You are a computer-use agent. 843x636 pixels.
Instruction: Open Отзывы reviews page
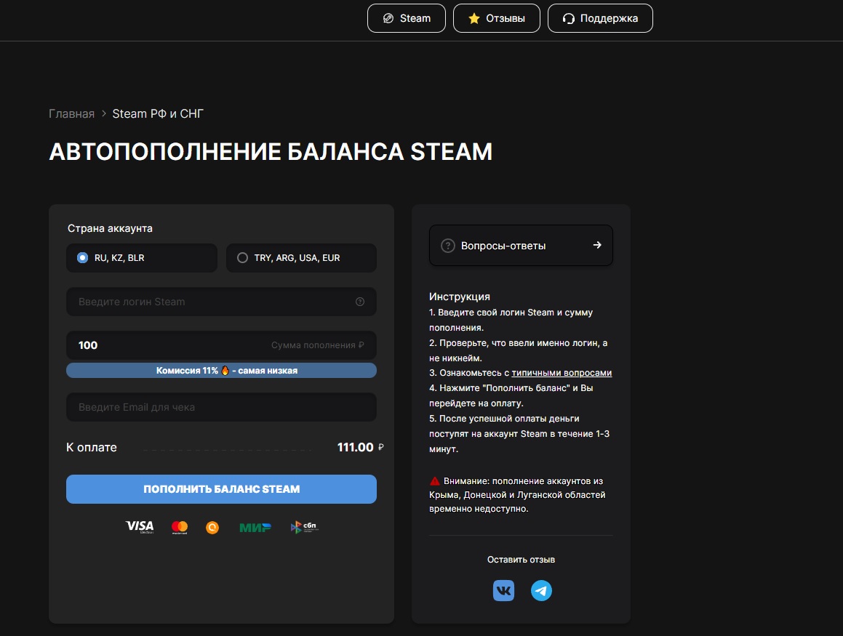coord(496,18)
